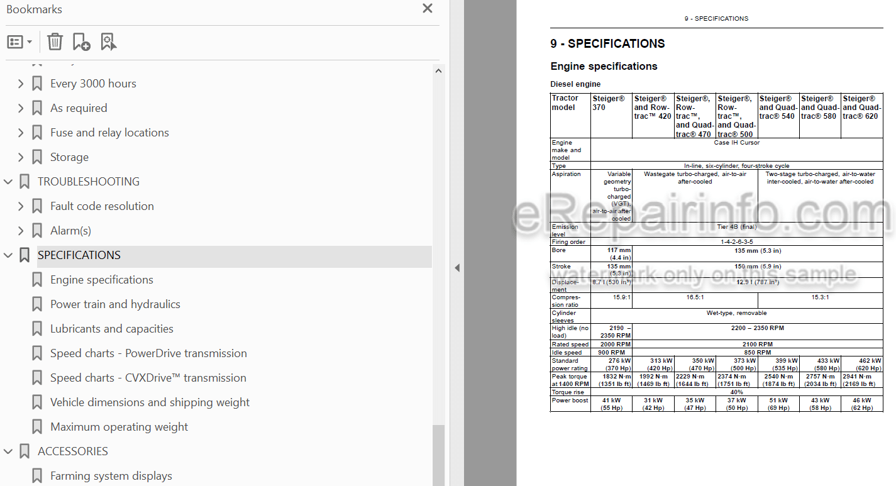Jump to Power train and hydraulics
This screenshot has width=896, height=486.
click(115, 304)
